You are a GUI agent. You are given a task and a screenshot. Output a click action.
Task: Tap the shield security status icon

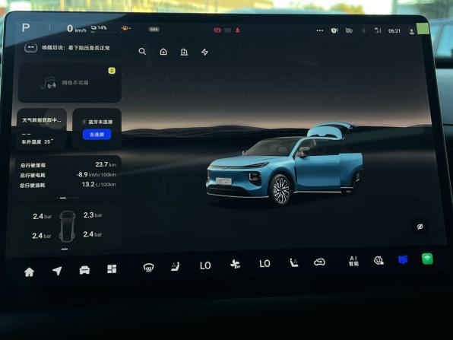(334, 30)
